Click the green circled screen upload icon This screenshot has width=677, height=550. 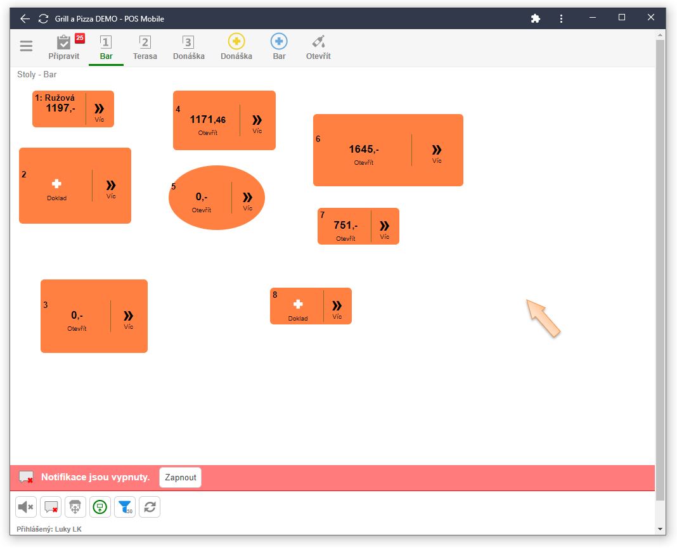tap(100, 507)
